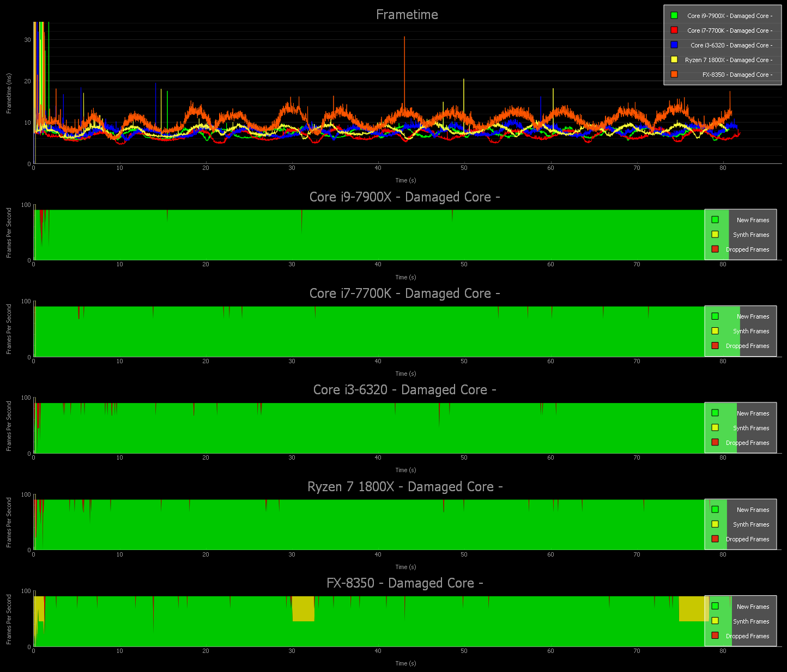Click the Synth Frames yellow swatch in the FX-8350 chart
Viewport: 787px width, 672px height.
tap(715, 621)
